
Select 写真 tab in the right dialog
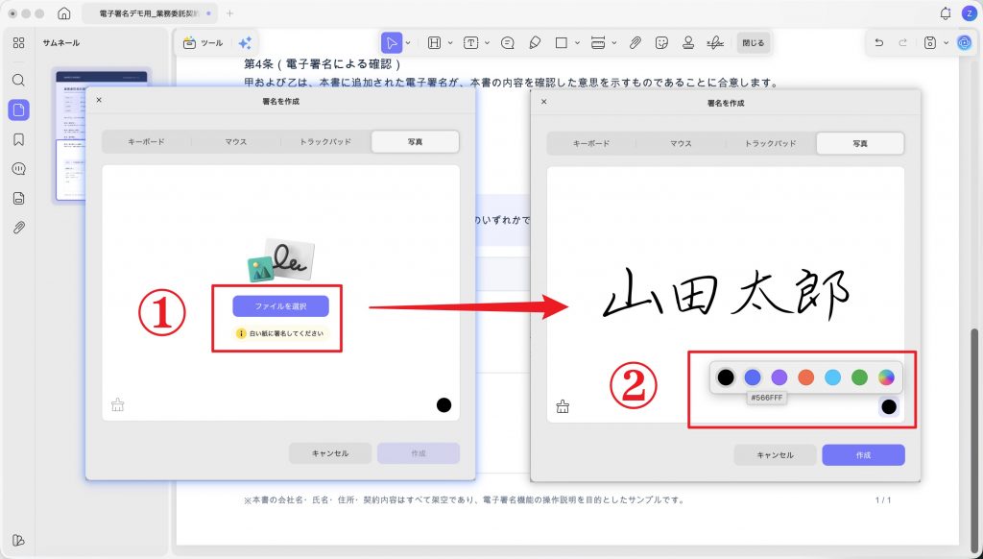click(x=860, y=144)
